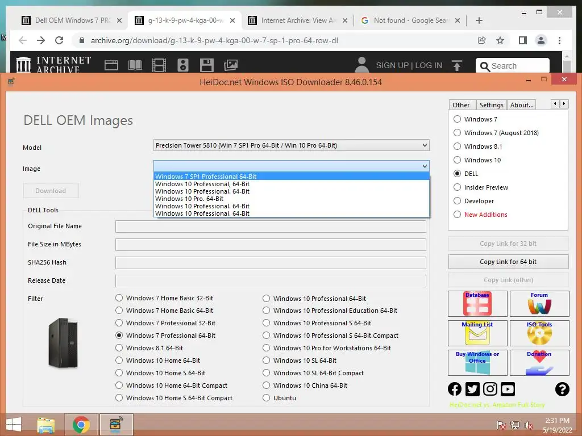
Task: Switch to Chrome in the taskbar
Action: coord(81,425)
